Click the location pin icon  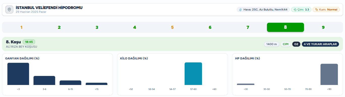pos(9,10)
